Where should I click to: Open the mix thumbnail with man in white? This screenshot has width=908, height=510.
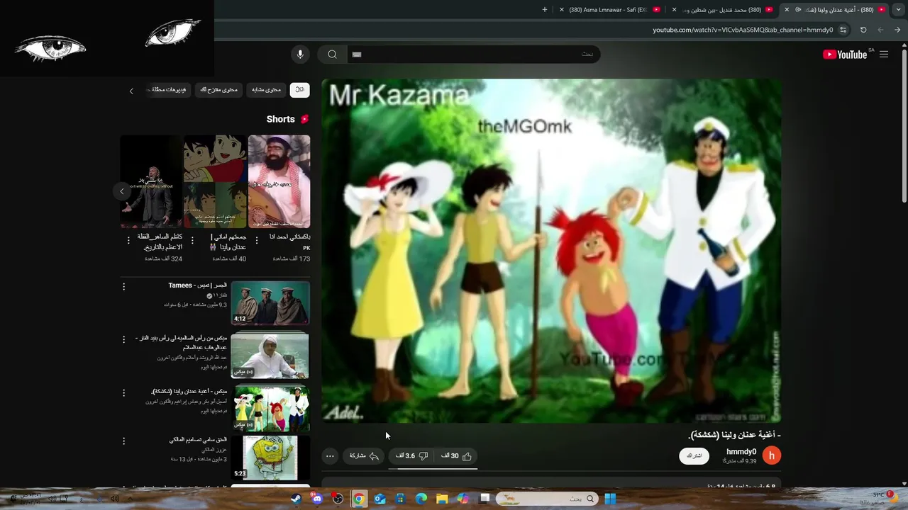(270, 355)
